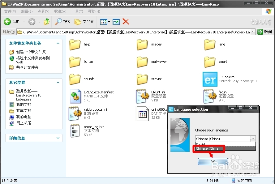Select the EREnt.exe EasyRecovery application icon
275x184 pixels.
[x=210, y=79]
